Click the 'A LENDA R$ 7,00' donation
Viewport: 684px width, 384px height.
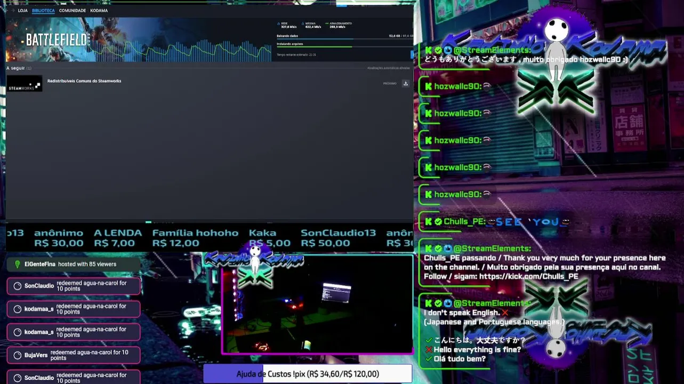coord(118,238)
